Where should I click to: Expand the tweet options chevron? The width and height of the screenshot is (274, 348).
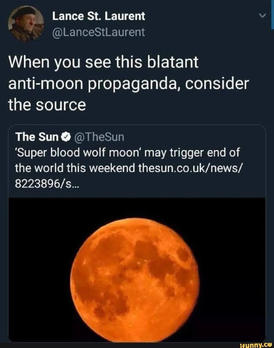point(262,16)
